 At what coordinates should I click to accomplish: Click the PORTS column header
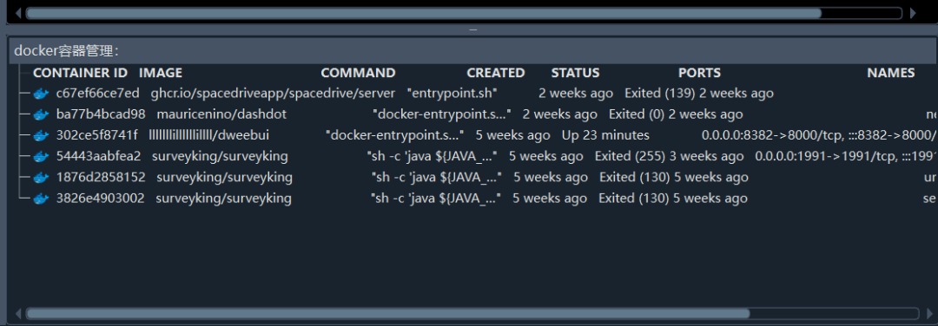(699, 73)
